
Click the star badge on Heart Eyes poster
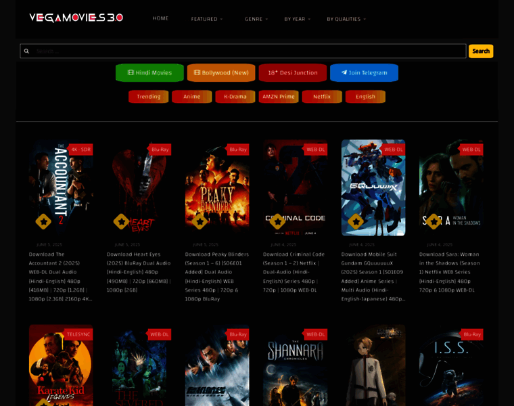tap(121, 221)
